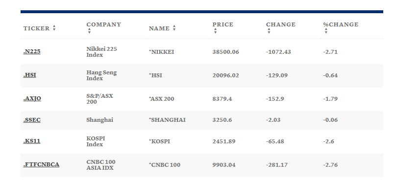Sort table by TICKER sort arrows
Screen dimensions: 395x180
coord(54,28)
